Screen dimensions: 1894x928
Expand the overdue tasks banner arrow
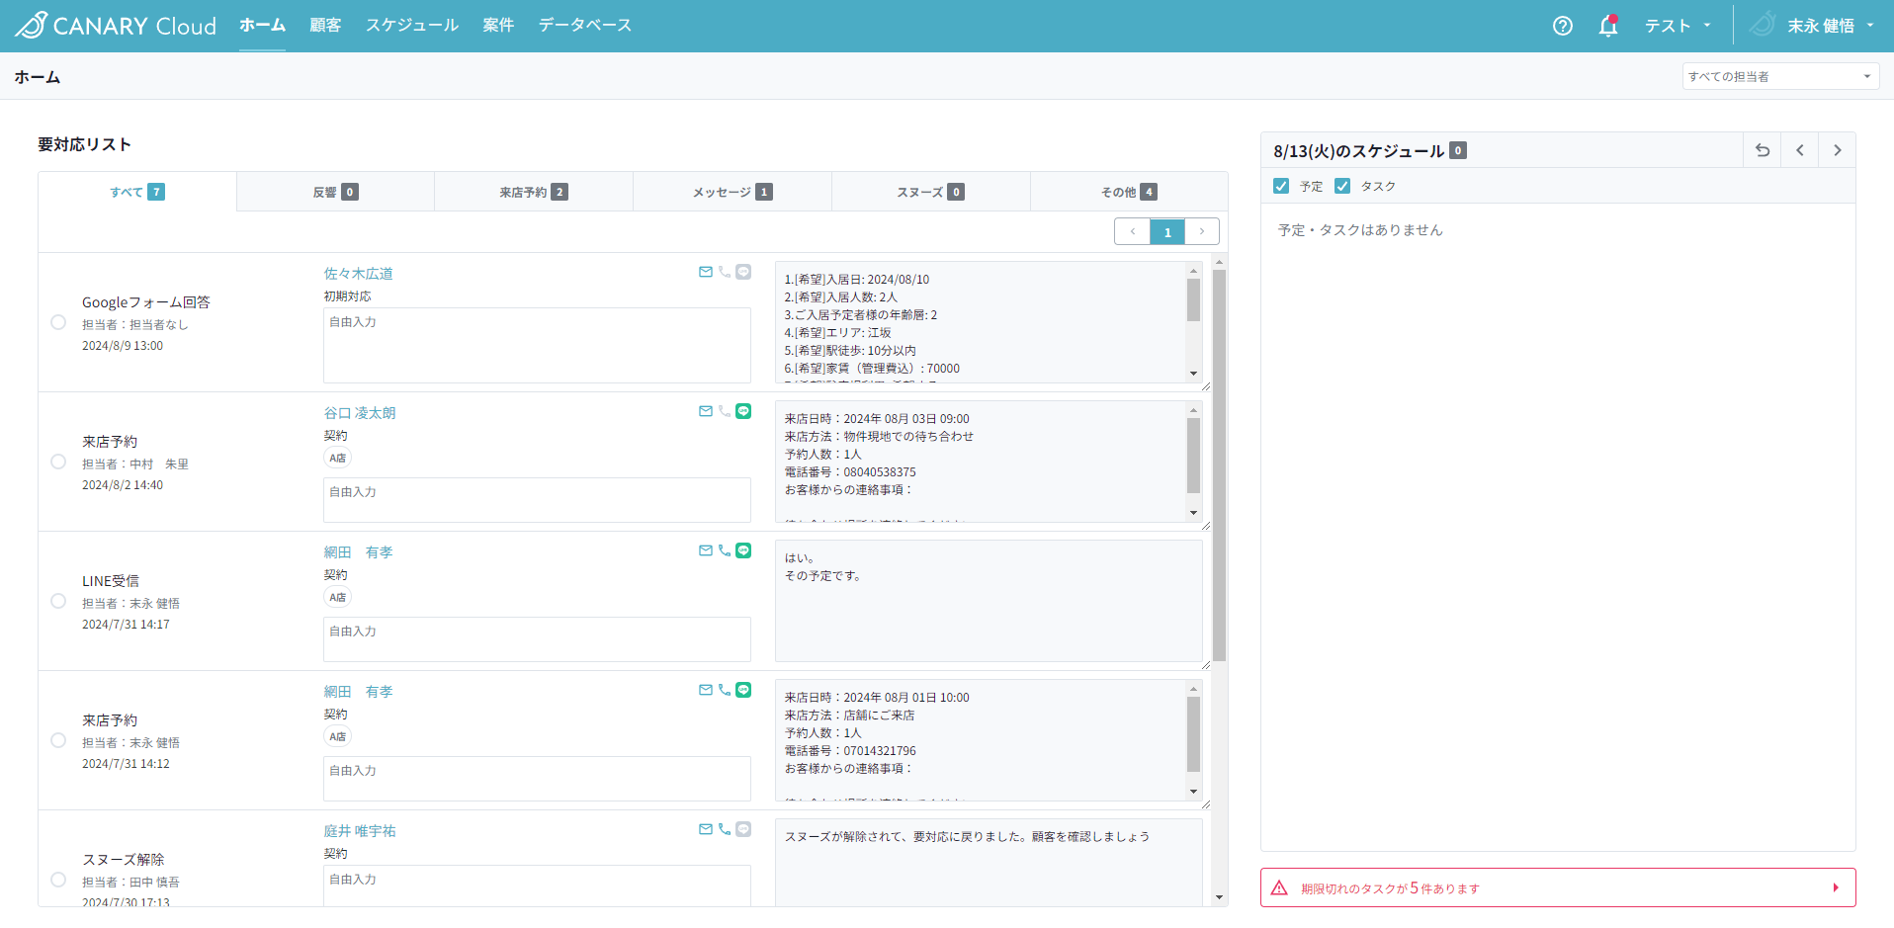point(1836,887)
